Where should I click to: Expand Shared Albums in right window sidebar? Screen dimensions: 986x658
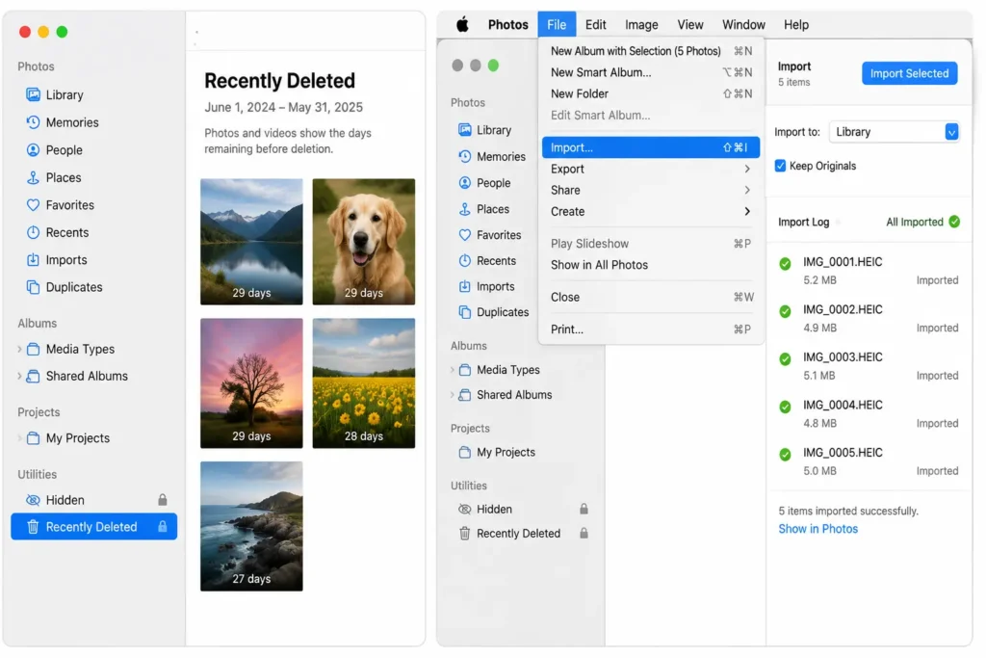(x=452, y=395)
